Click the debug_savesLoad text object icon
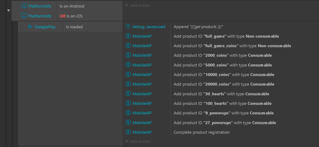The image size is (319, 147). tap(128, 26)
